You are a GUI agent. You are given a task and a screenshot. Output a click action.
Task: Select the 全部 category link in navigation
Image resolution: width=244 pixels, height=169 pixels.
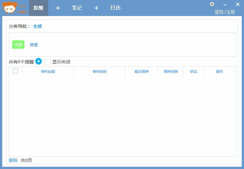pyautogui.click(x=37, y=26)
